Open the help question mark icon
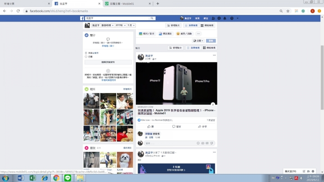The width and height of the screenshot is (324, 182). coord(232,18)
